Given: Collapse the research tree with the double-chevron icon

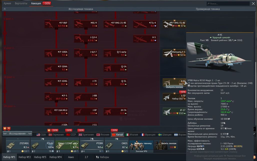Looking at the screenshot, I should point(4,9).
